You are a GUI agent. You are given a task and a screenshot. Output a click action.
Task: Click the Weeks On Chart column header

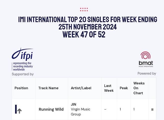[x=139, y=88]
